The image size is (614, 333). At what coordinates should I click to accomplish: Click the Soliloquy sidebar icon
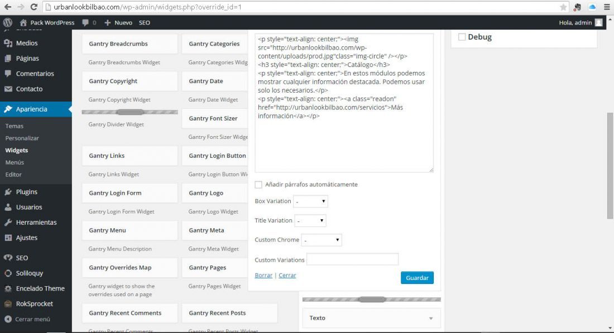pyautogui.click(x=8, y=273)
